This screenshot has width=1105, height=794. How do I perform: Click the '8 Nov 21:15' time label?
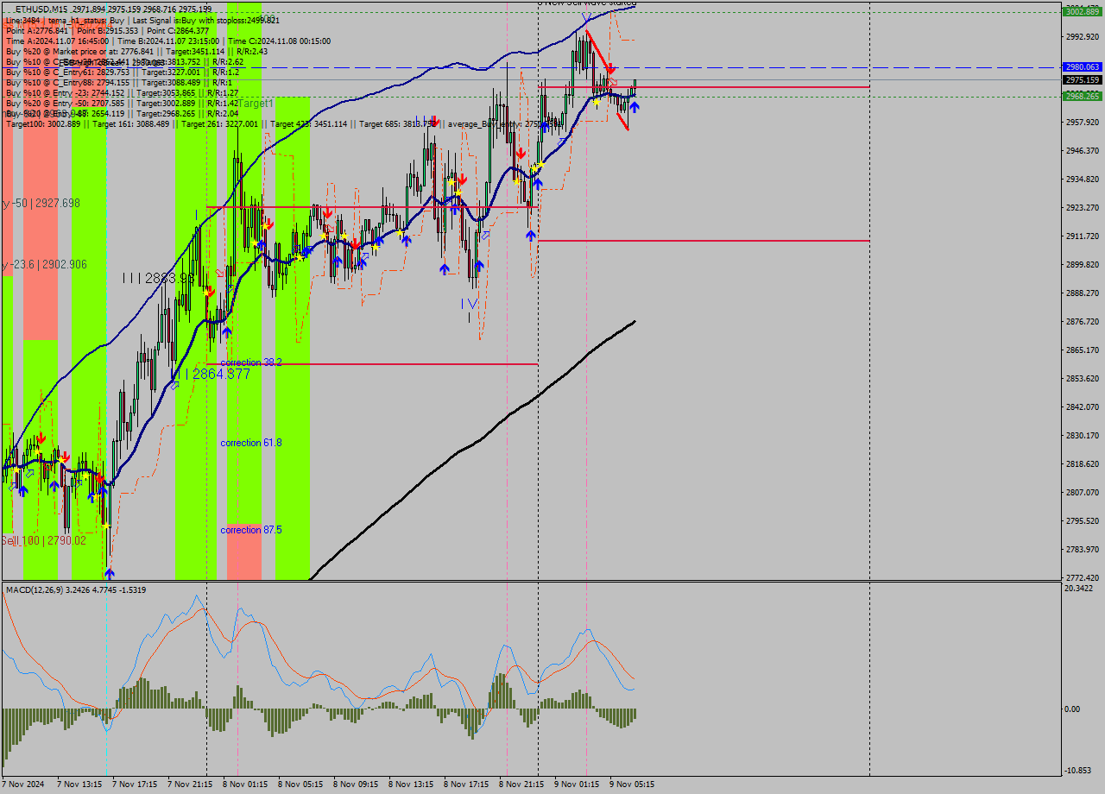click(x=521, y=785)
